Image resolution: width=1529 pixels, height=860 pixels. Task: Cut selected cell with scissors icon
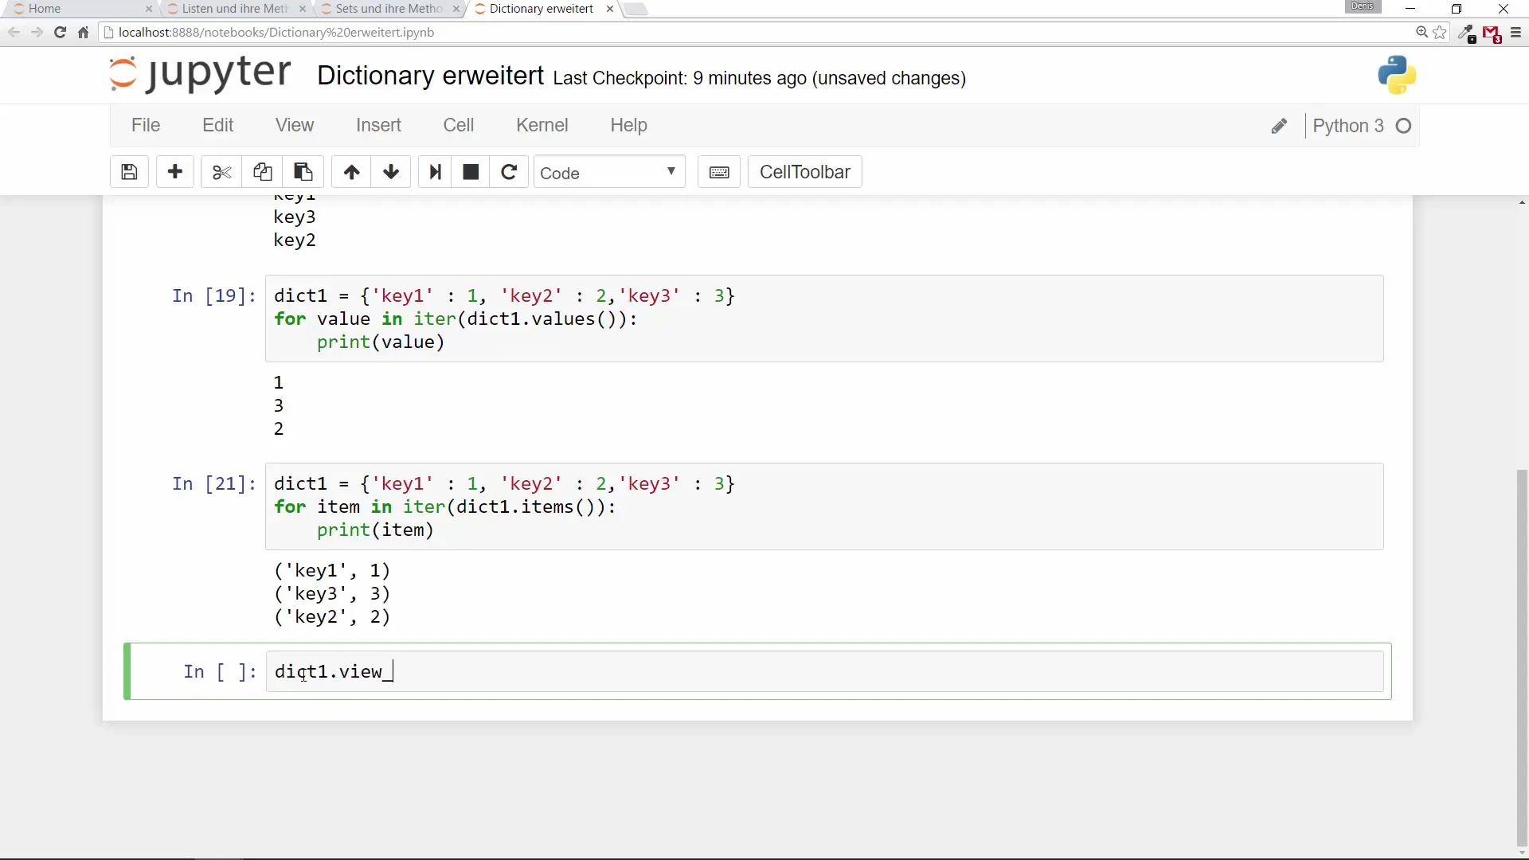(221, 172)
